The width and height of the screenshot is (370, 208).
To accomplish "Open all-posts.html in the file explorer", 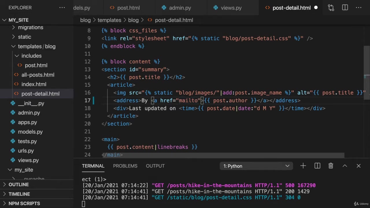I will pos(38,75).
